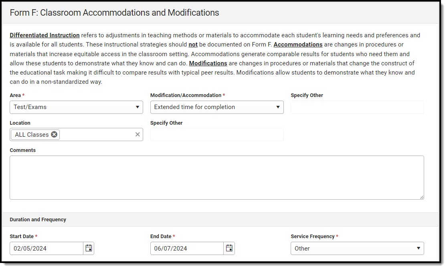This screenshot has height=269, width=447.
Task: Click the Form F title header
Action: [x=114, y=13]
